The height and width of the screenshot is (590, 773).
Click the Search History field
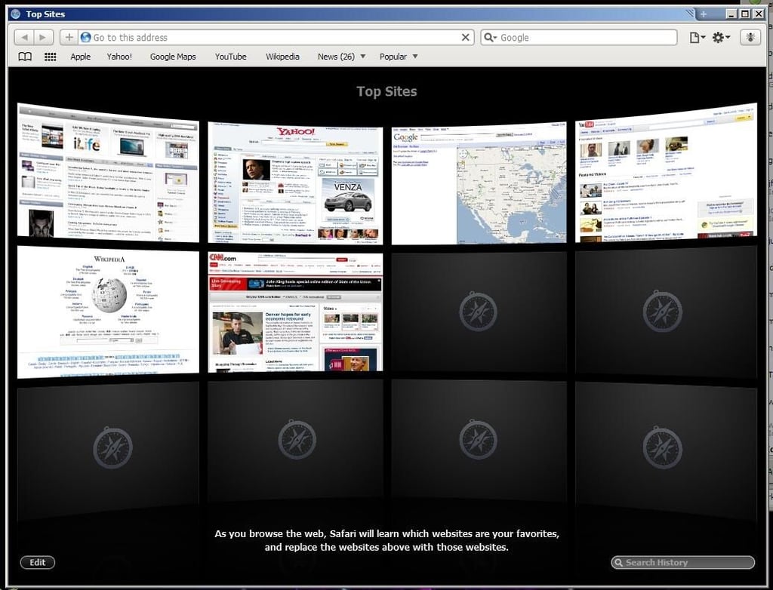[x=682, y=562]
